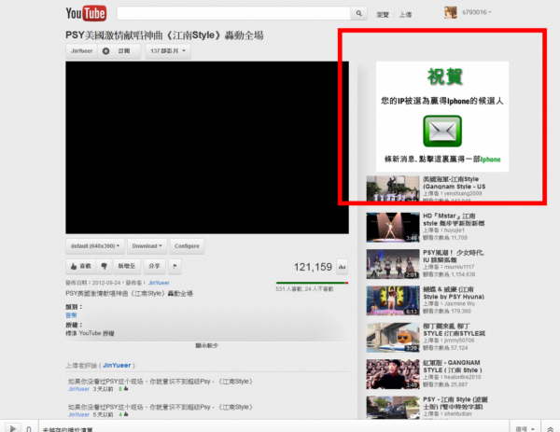Click the user avatar picture
Screen dimensions: 560x432
(451, 12)
